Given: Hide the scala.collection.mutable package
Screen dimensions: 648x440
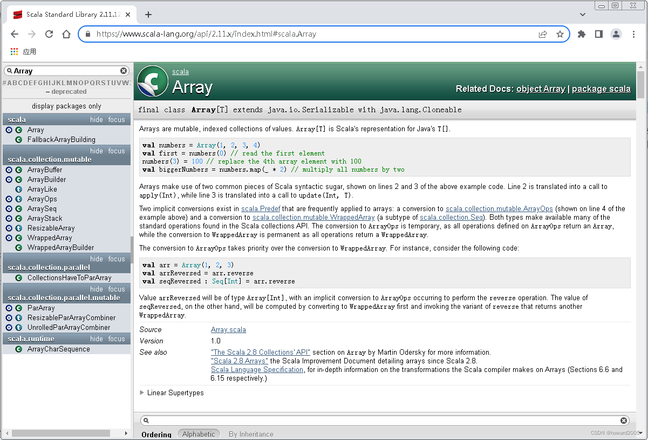Looking at the screenshot, I should (97, 151).
